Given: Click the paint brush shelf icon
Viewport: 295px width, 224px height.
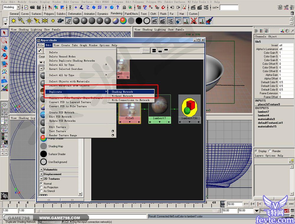Looking at the screenshot, I should (209, 21).
